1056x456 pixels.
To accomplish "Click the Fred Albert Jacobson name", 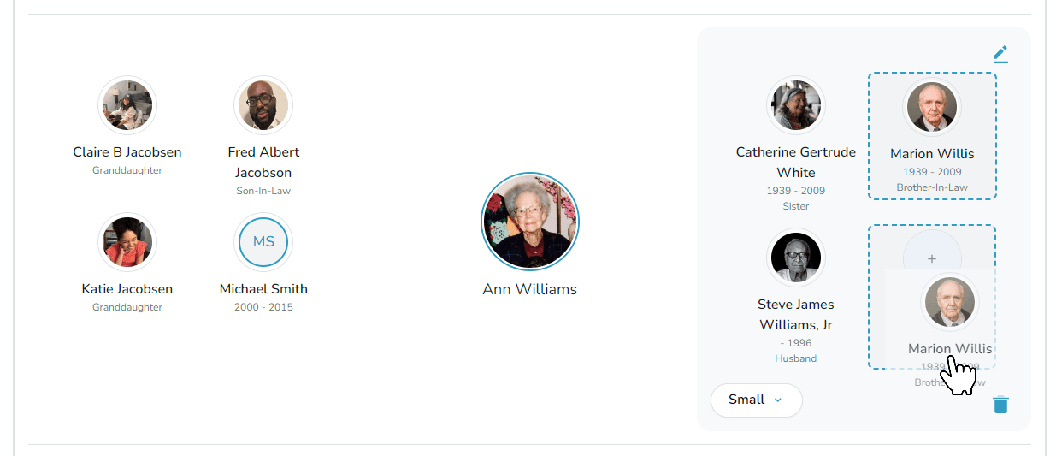I will [263, 163].
